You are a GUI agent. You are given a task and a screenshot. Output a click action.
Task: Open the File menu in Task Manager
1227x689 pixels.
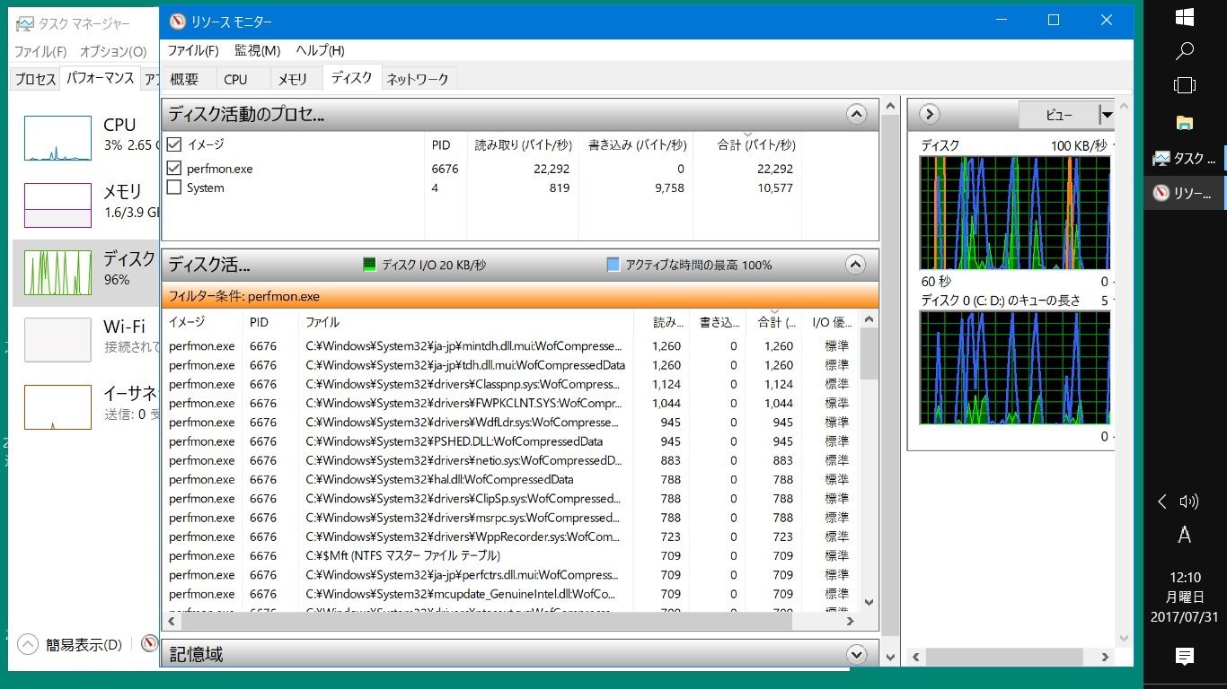pyautogui.click(x=40, y=52)
